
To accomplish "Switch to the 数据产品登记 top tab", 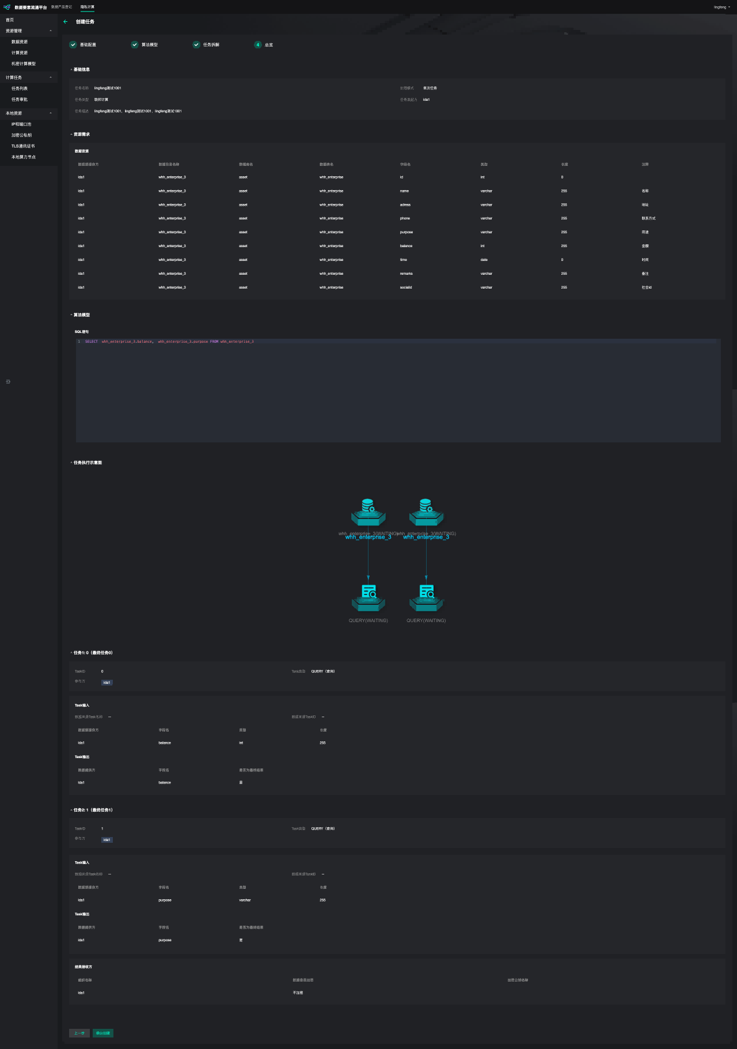I will pyautogui.click(x=62, y=7).
